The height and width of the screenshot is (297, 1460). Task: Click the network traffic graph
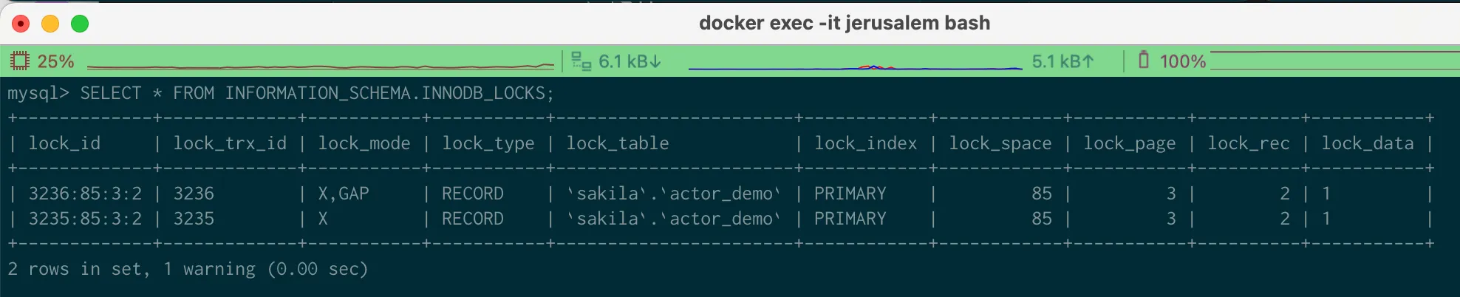click(855, 67)
